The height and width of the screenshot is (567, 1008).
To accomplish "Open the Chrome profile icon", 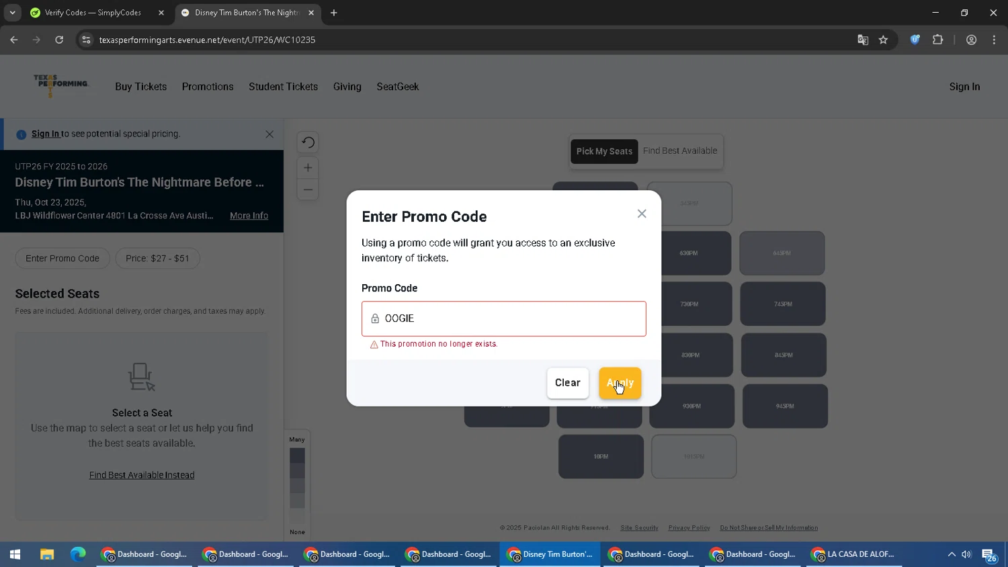I will click(x=971, y=40).
